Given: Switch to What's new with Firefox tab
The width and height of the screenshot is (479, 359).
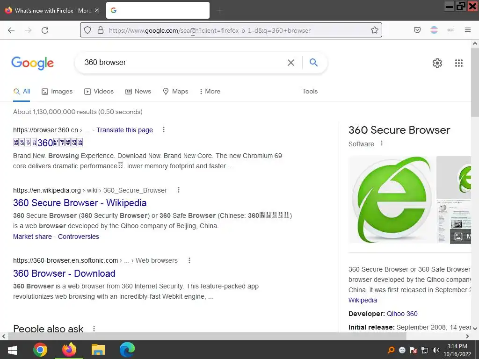Looking at the screenshot, I should 52,11.
